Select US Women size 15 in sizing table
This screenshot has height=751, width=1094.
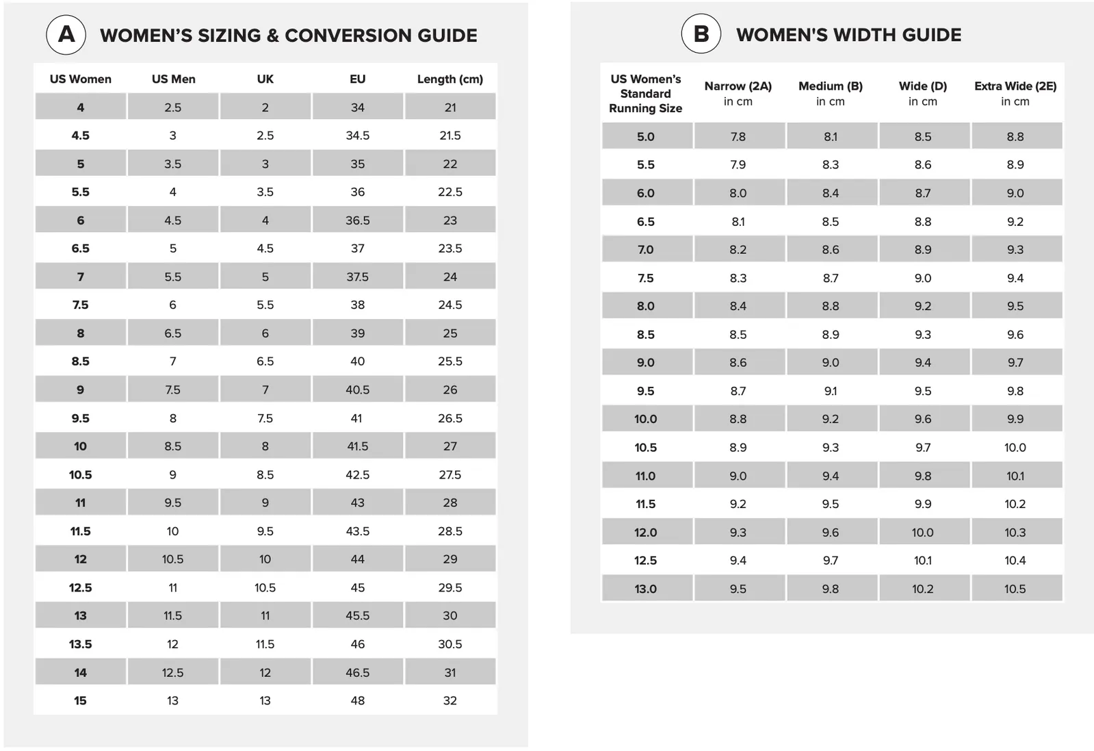(81, 700)
